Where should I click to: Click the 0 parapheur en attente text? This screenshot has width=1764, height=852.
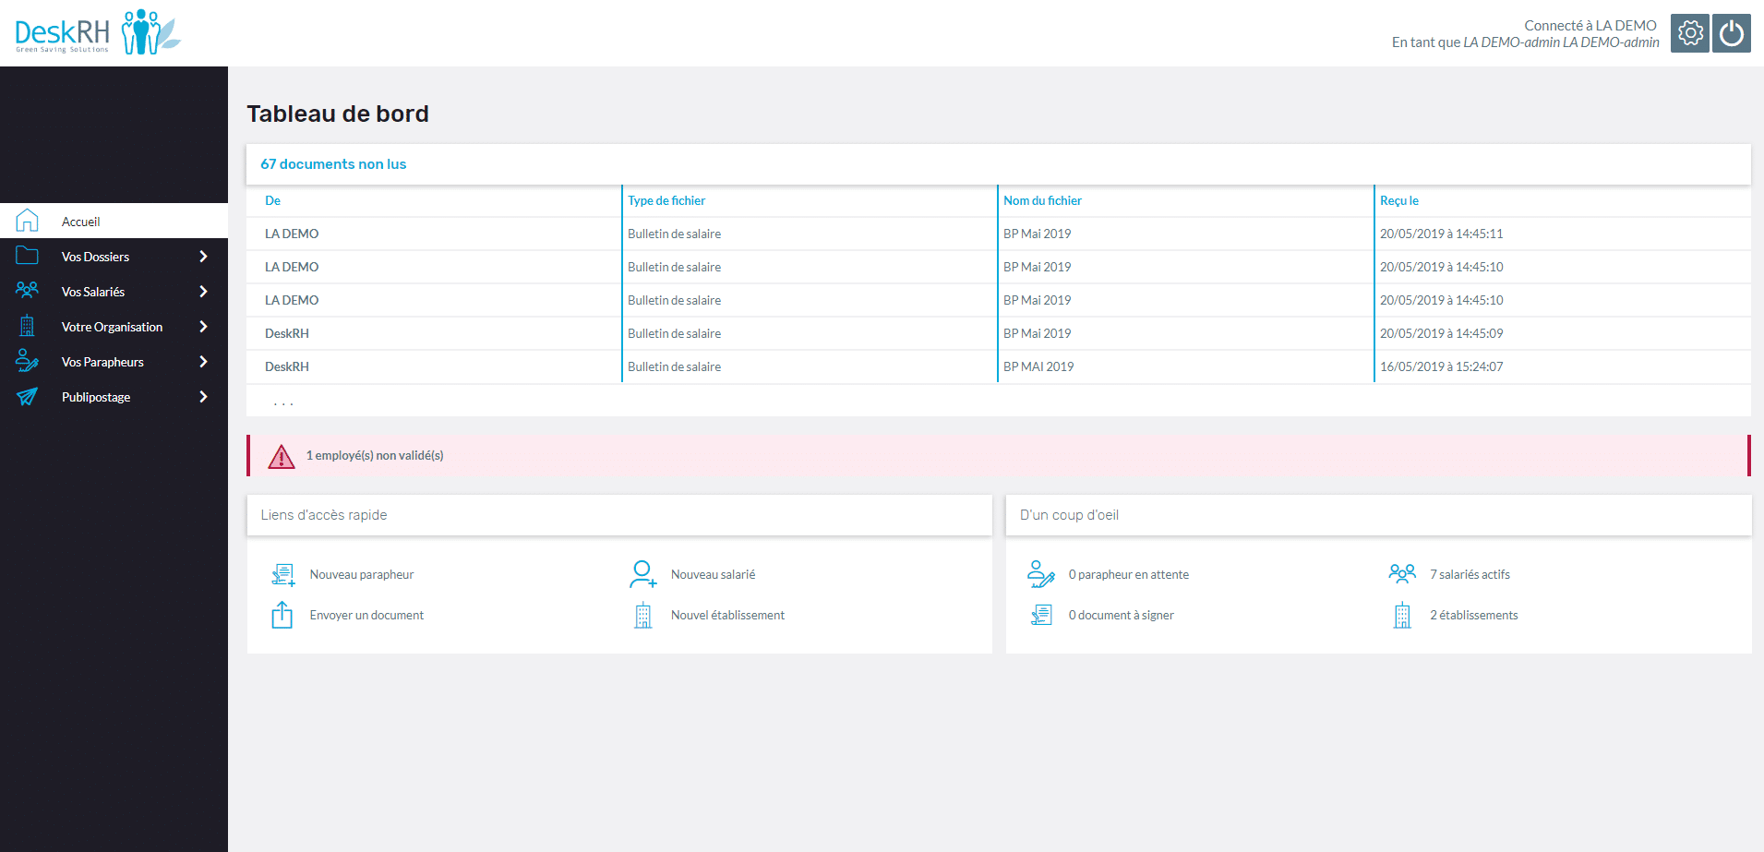click(1129, 574)
